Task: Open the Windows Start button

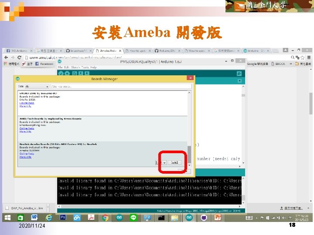Action: (7, 218)
